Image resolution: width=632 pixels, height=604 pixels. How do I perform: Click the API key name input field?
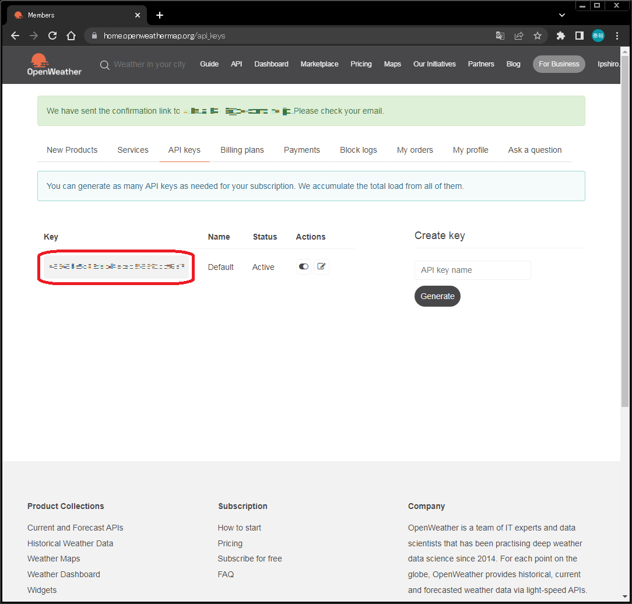(472, 270)
